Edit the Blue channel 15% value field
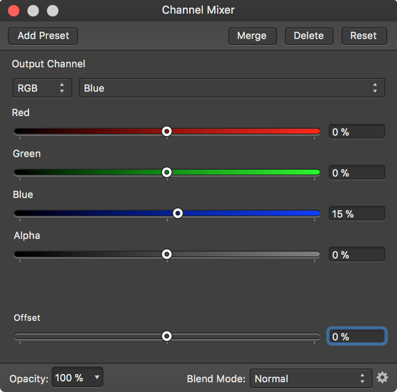 pos(357,213)
